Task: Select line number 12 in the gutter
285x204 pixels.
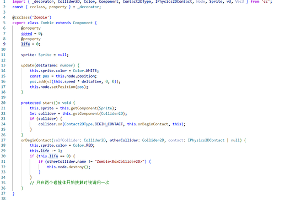Action: (x=3, y=60)
